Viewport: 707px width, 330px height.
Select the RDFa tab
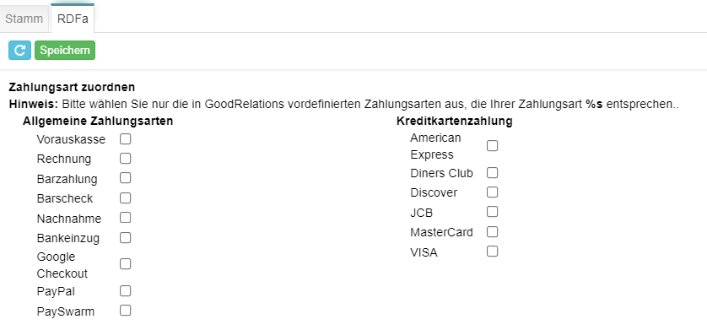pyautogui.click(x=73, y=19)
